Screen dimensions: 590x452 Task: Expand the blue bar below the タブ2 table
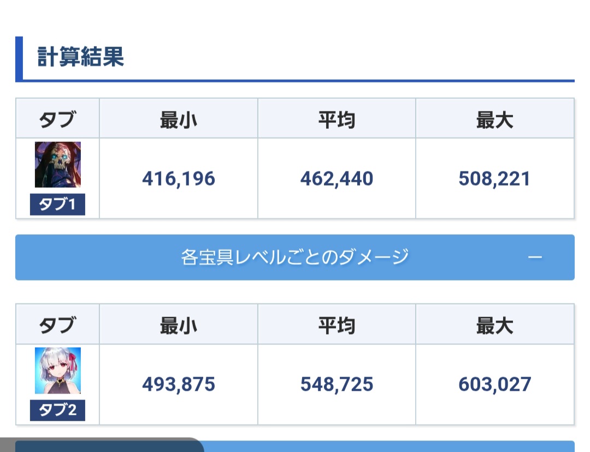[x=387, y=447]
